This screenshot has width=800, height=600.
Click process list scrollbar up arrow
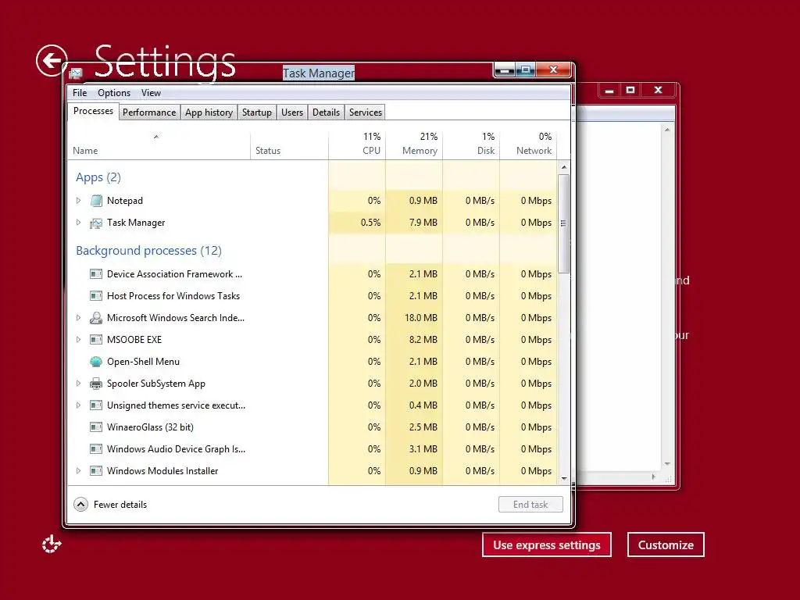click(564, 167)
